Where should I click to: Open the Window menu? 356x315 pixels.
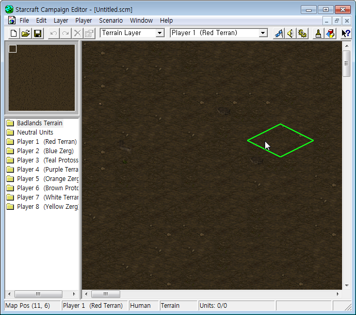pos(141,21)
